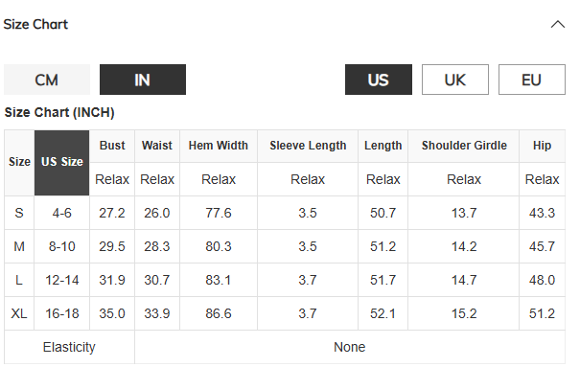Collapse the Size Chart section chevron

click(x=557, y=25)
